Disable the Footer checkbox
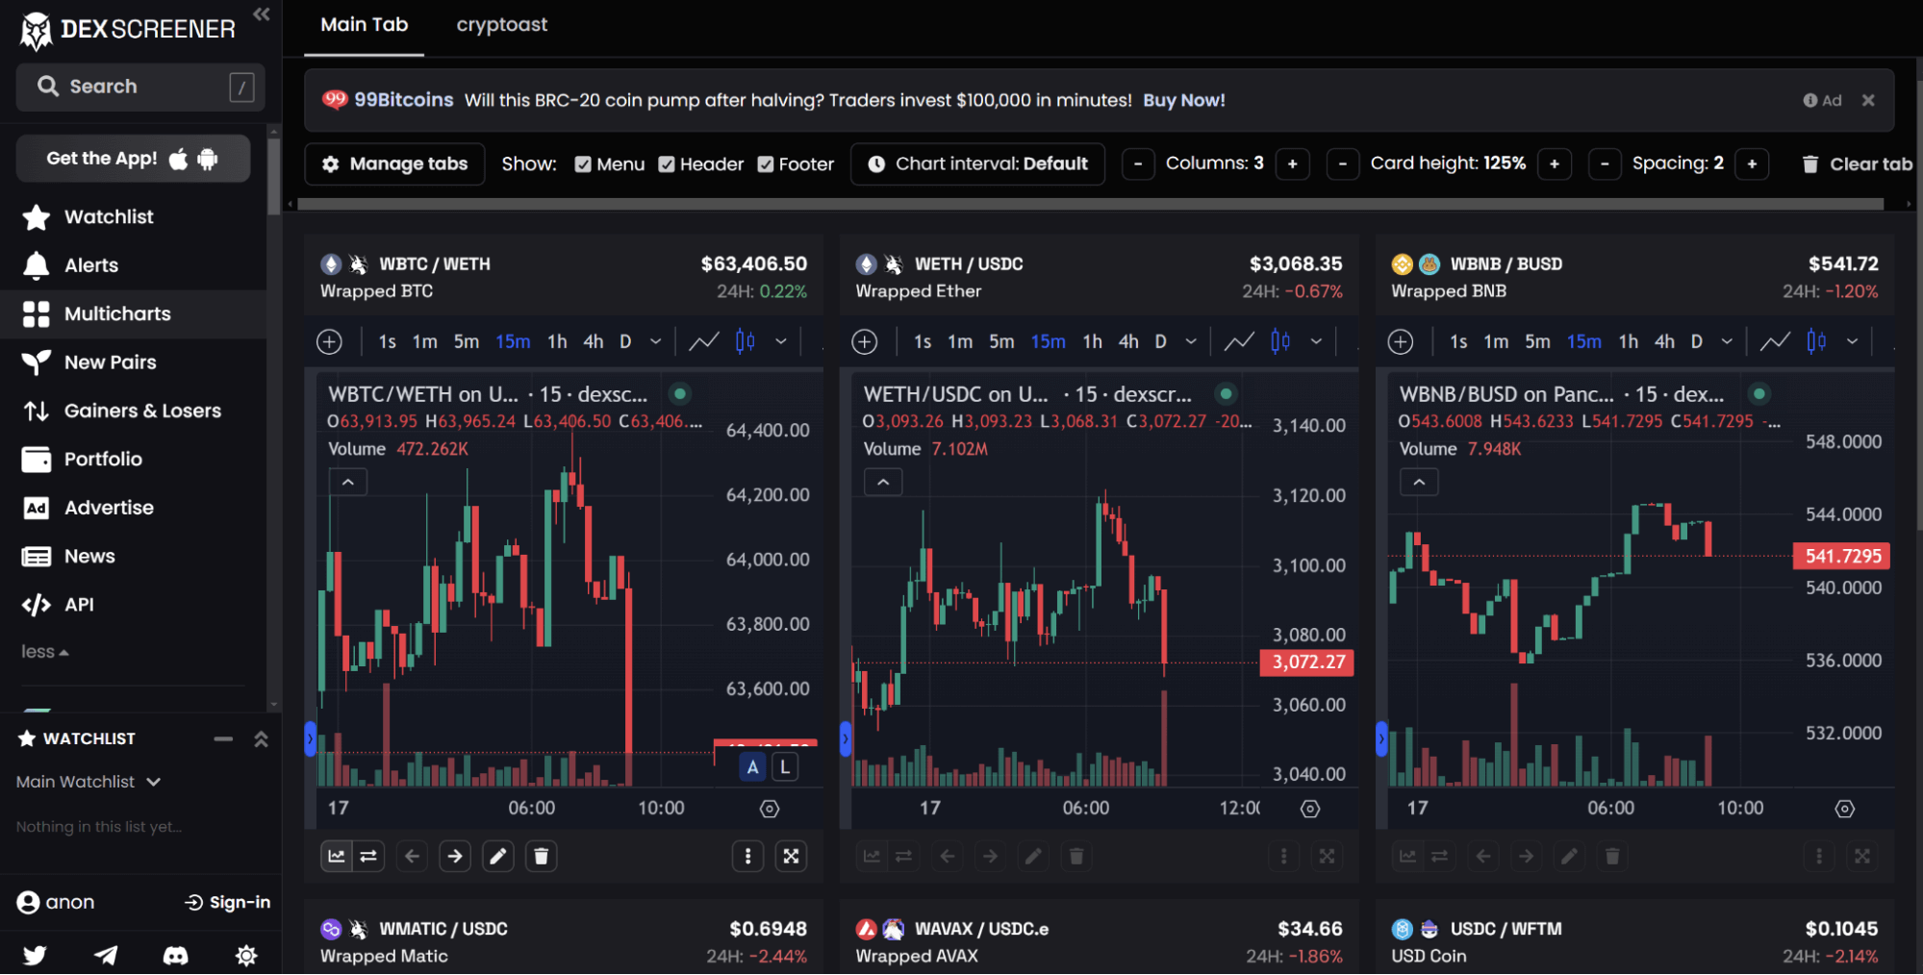This screenshot has width=1923, height=975. pos(766,164)
